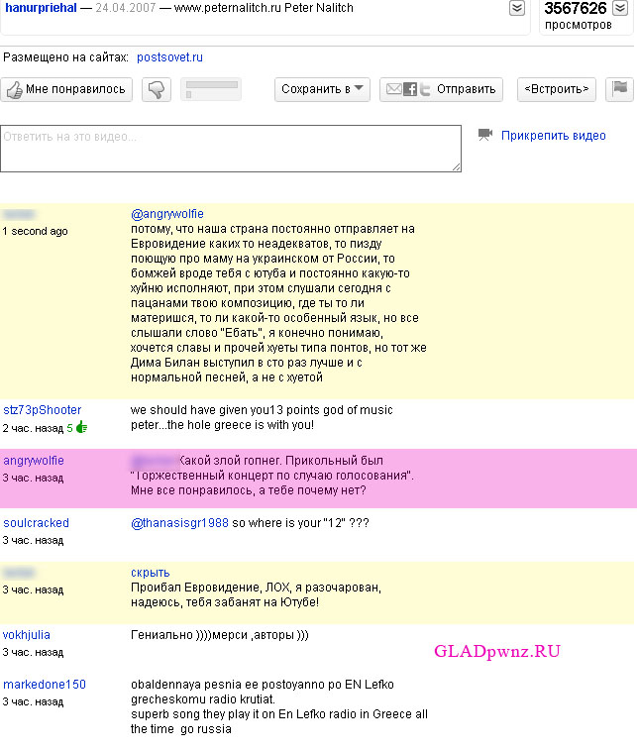Click the '@thanasisgr1988' mention link
This screenshot has width=637, height=751.
coord(179,522)
